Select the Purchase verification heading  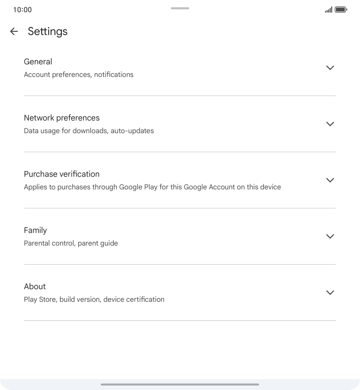[x=62, y=174]
